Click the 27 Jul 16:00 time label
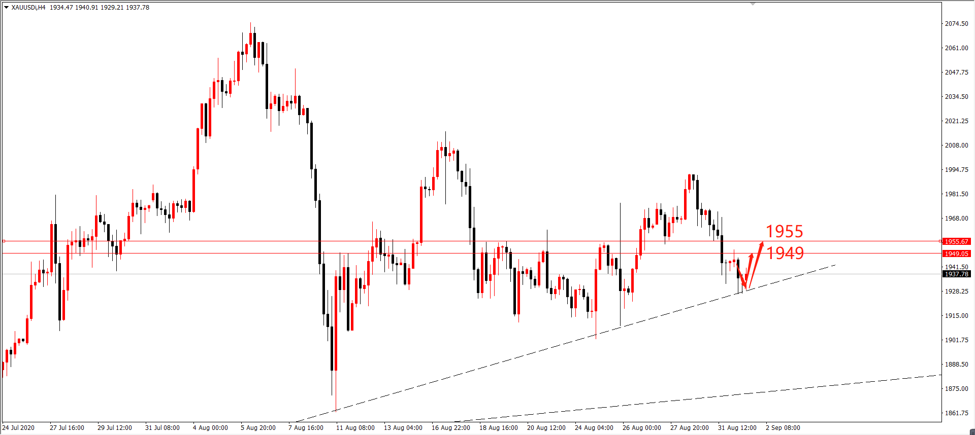Image resolution: width=975 pixels, height=435 pixels. (67, 428)
